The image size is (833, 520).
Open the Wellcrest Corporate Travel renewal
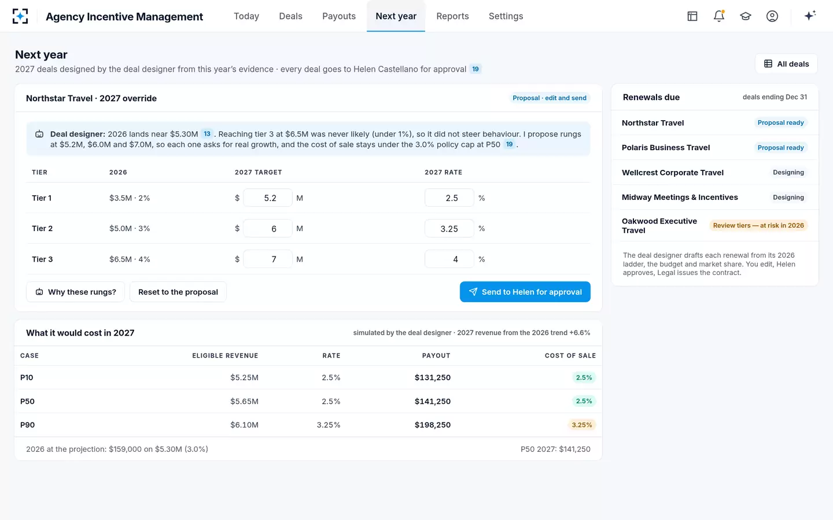714,172
